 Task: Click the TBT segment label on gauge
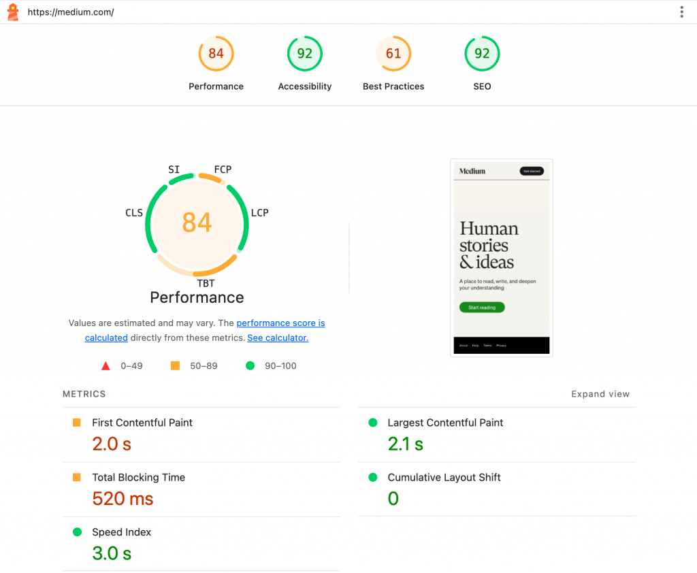[206, 283]
